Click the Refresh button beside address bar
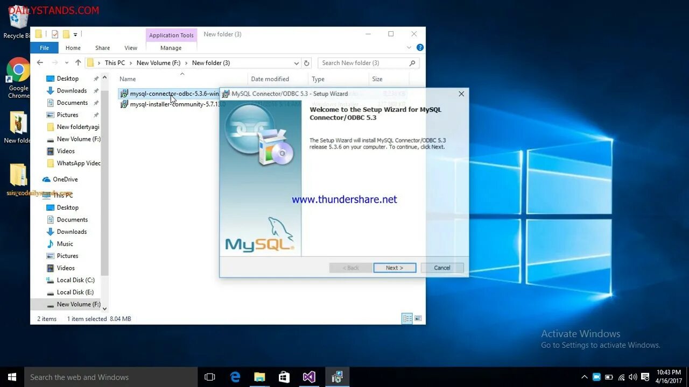 (x=307, y=63)
